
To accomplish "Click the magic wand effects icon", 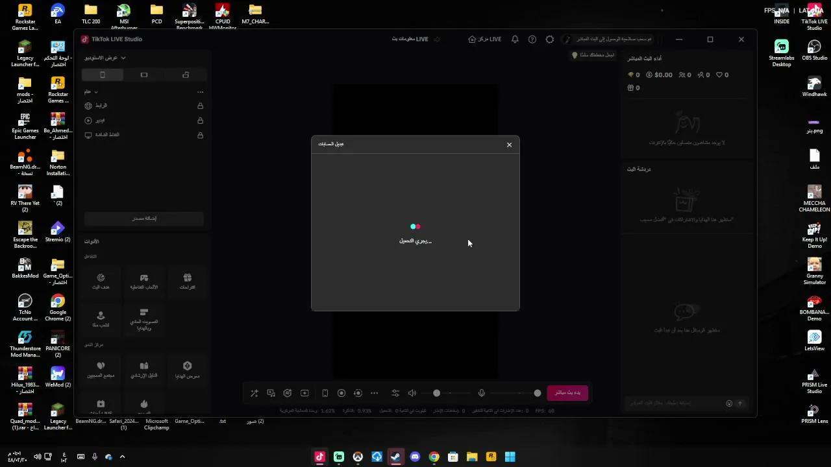I will pos(254,393).
